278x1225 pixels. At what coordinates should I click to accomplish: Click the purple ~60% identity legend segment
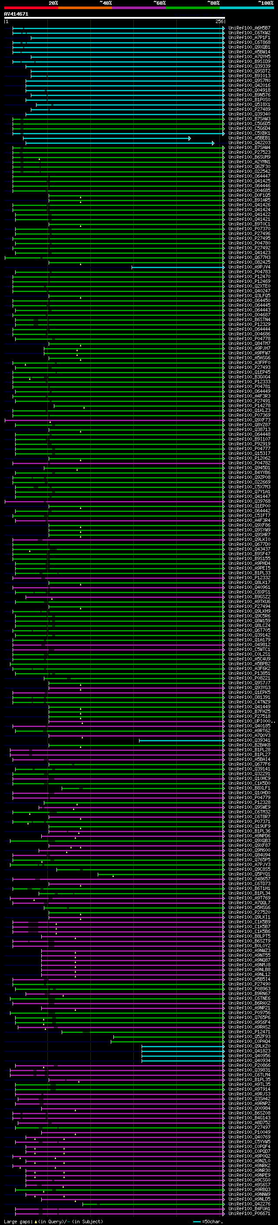[139, 8]
